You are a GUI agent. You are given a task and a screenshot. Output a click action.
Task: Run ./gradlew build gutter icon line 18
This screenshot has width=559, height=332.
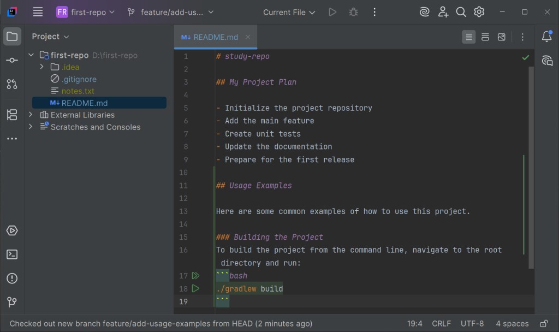(195, 288)
